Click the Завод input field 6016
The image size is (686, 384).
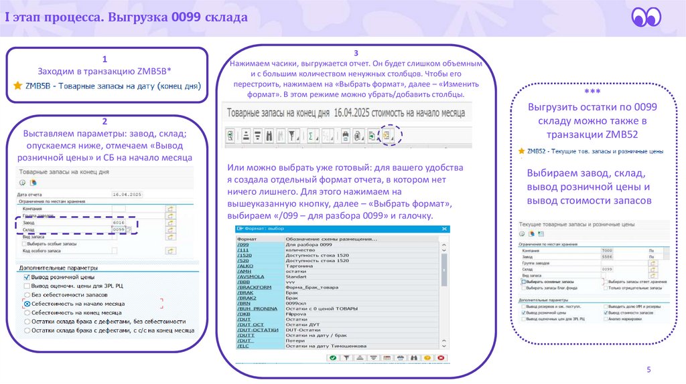(119, 222)
